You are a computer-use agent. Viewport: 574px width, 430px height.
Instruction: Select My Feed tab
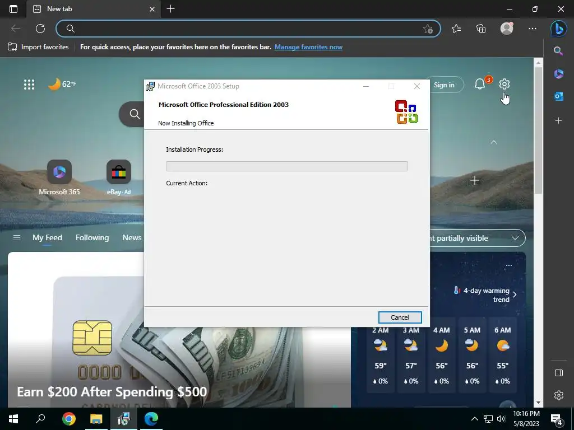coord(47,237)
